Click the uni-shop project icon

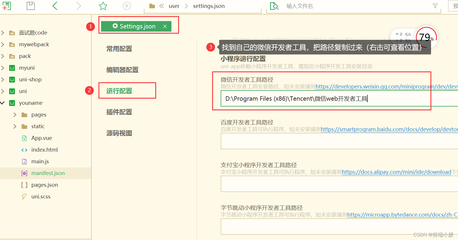(12, 80)
